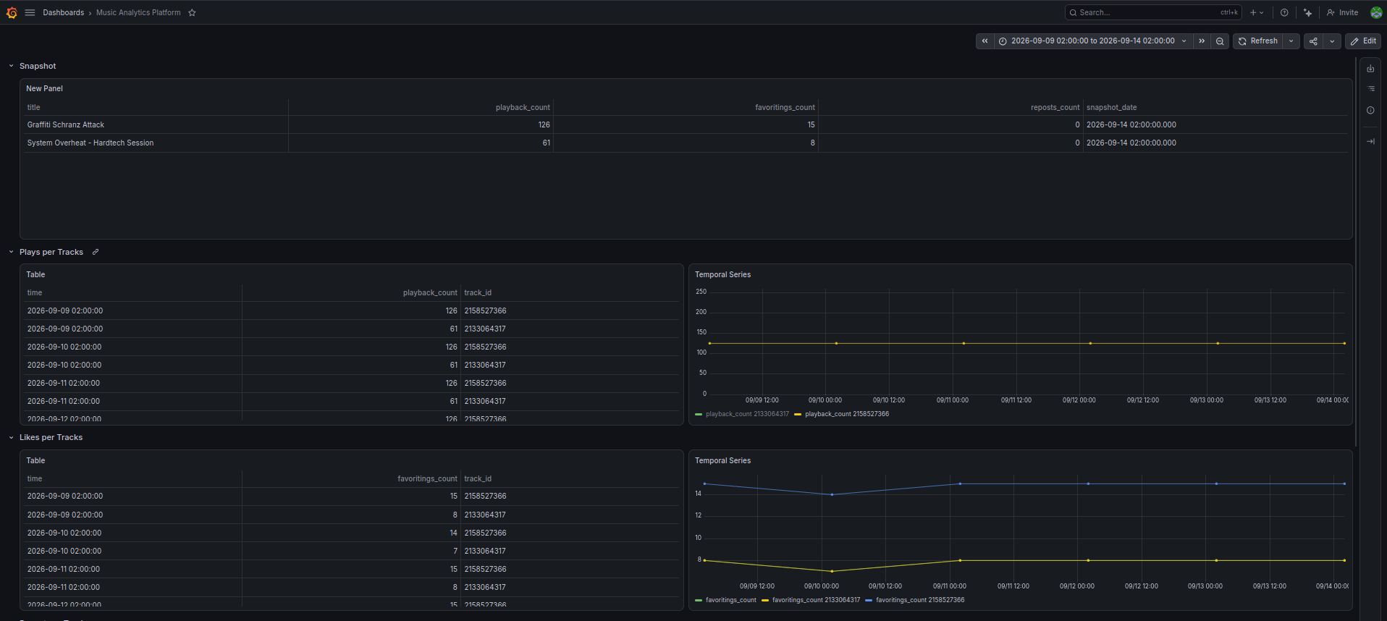Click the link icon beside Plays per Tracks

(96, 252)
